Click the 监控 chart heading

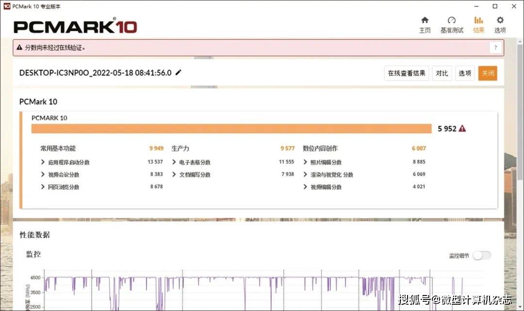coord(33,254)
